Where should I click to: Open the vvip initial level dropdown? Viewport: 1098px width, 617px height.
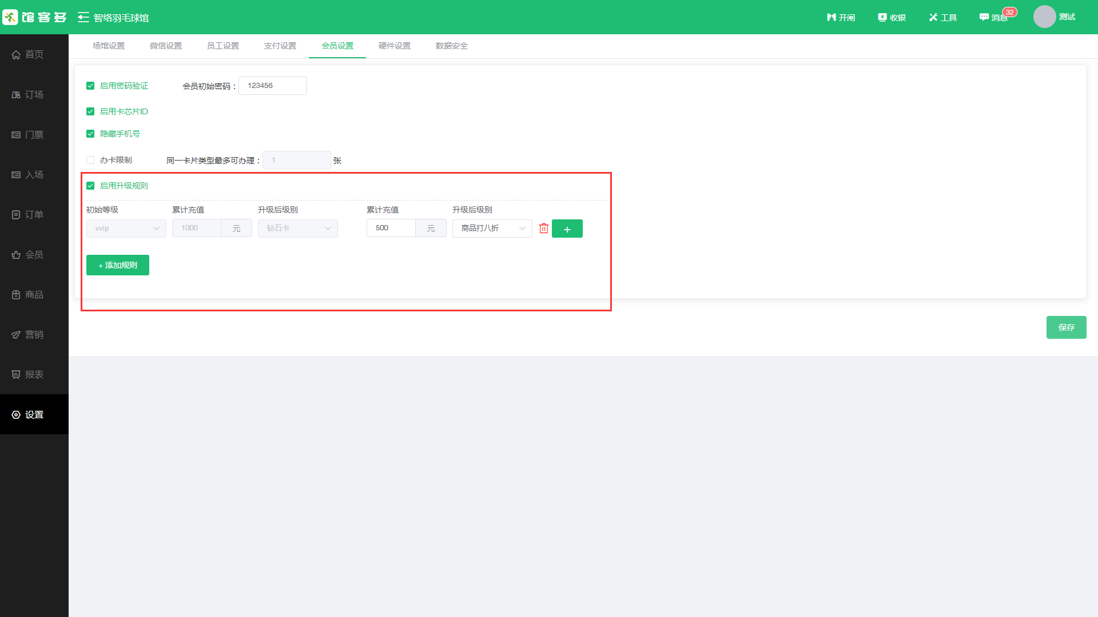126,229
